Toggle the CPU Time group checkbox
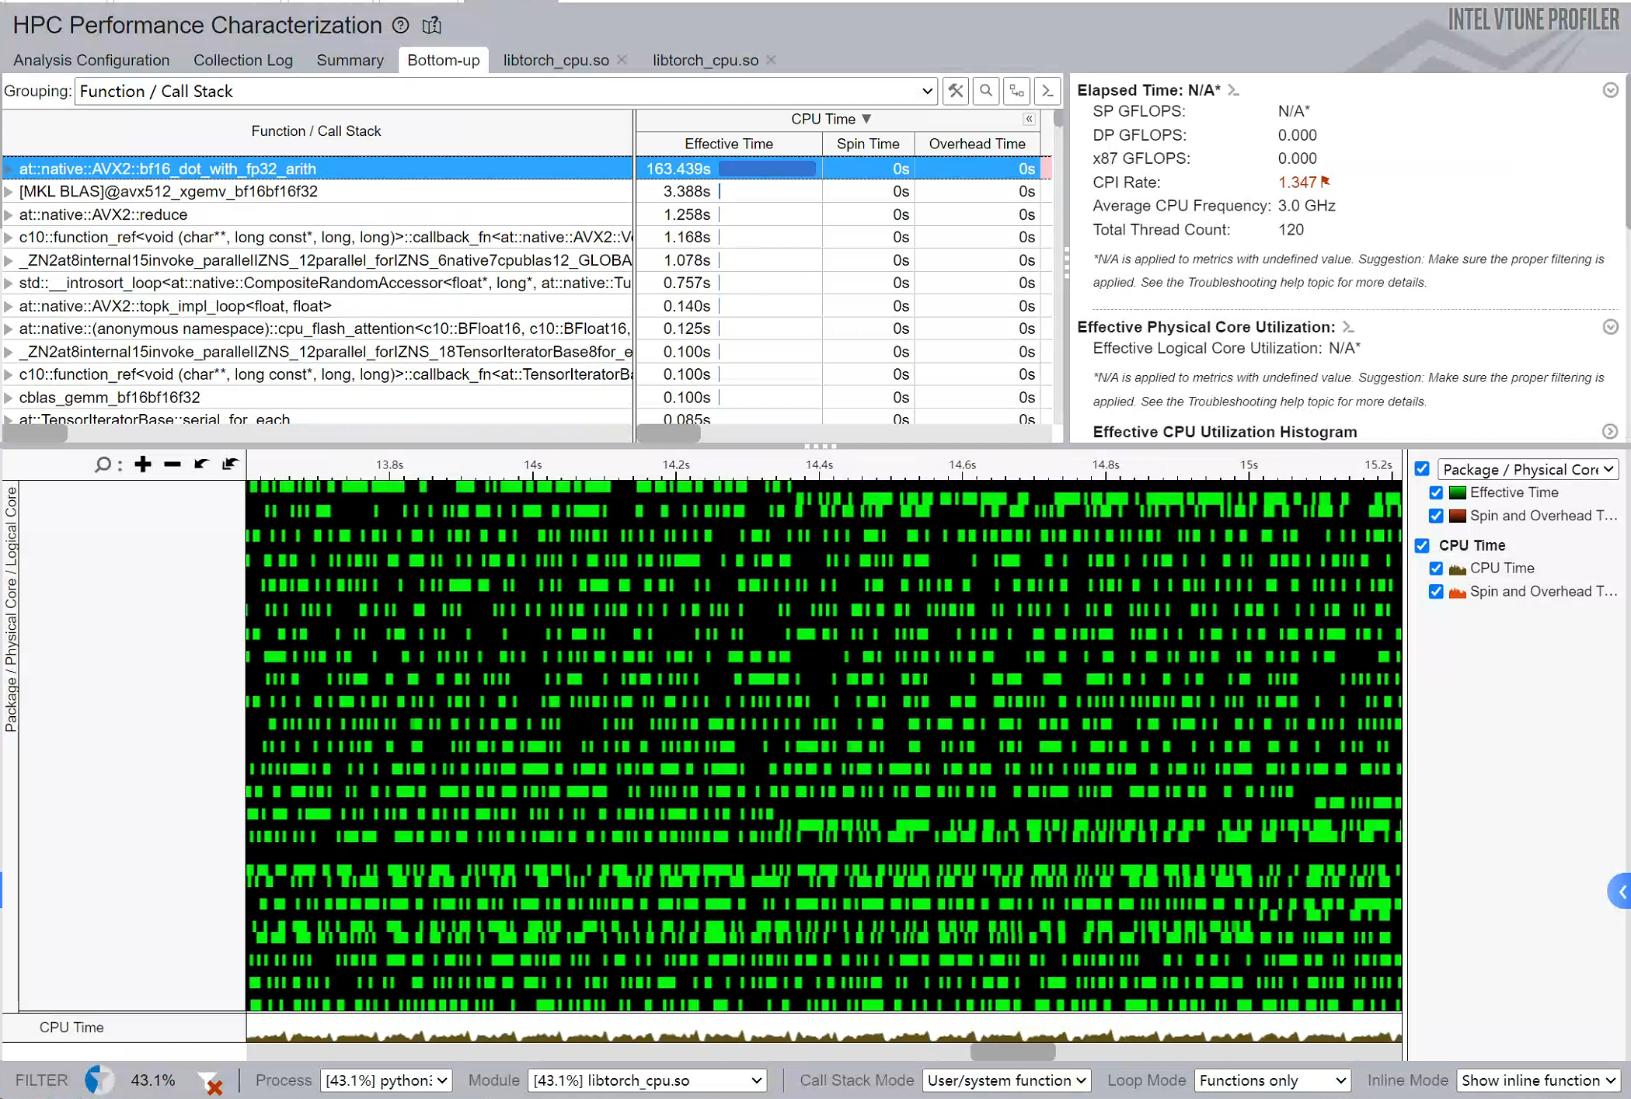This screenshot has width=1631, height=1099. (x=1422, y=545)
